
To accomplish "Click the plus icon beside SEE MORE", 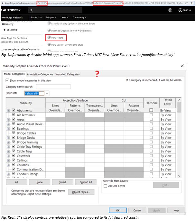I will coord(5,30).
